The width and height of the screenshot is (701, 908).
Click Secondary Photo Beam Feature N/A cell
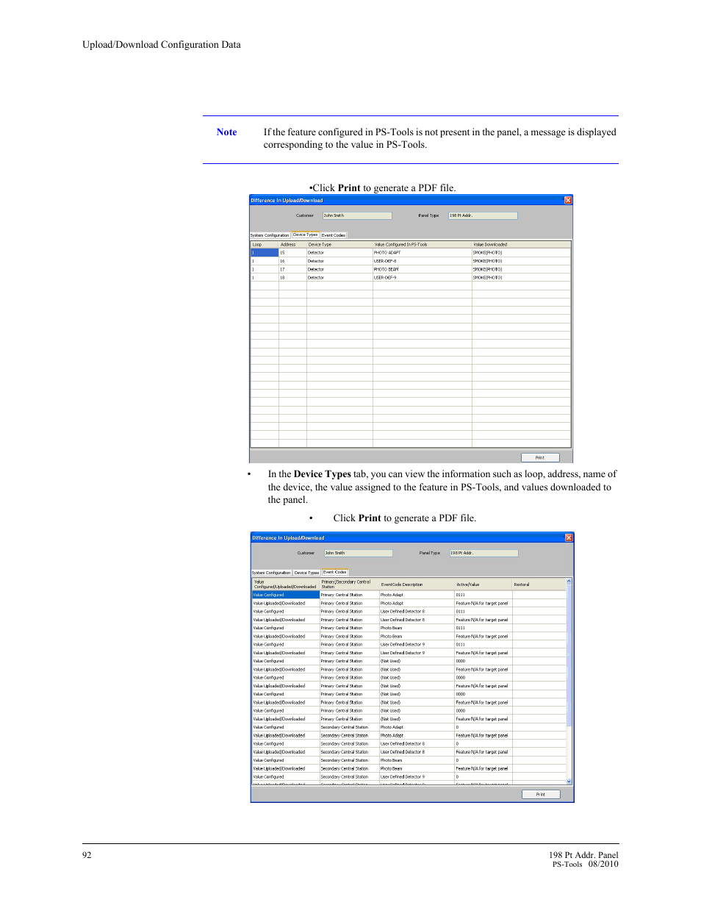click(x=483, y=768)
